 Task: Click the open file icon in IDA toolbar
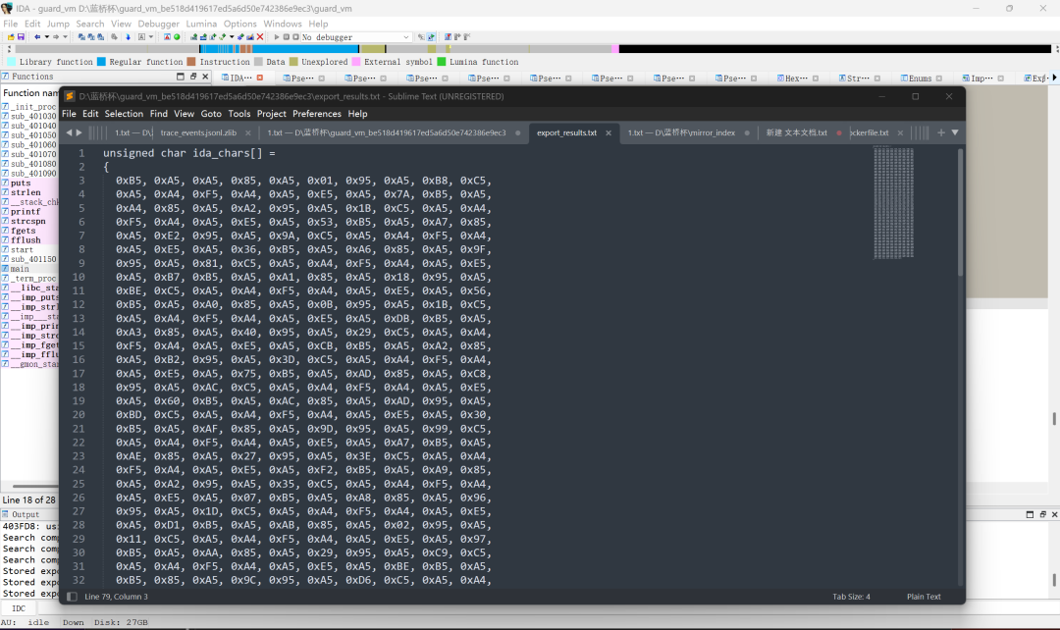11,37
